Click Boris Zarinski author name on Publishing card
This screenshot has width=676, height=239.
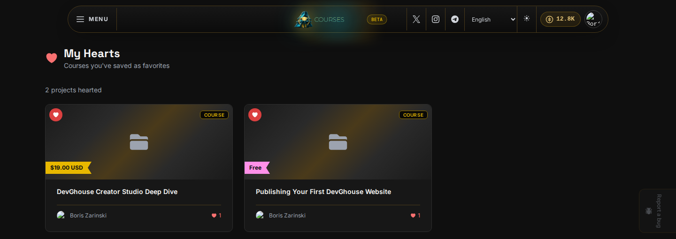(287, 216)
